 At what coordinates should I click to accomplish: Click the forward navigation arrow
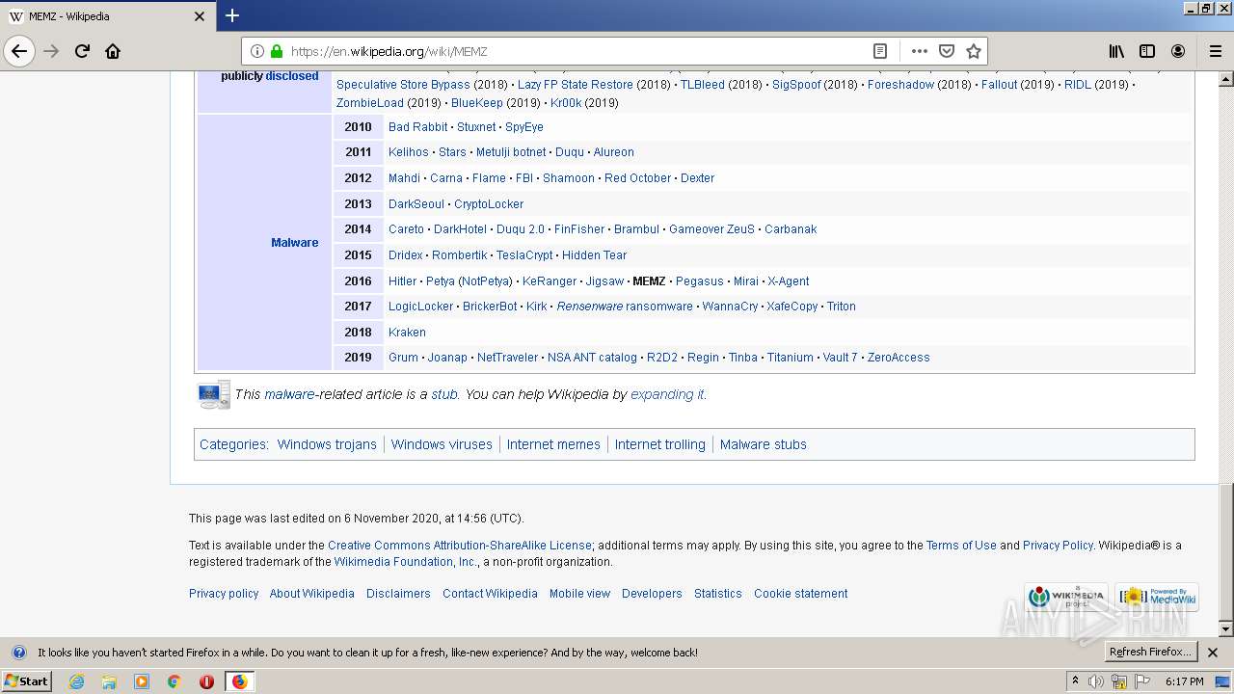tap(52, 51)
